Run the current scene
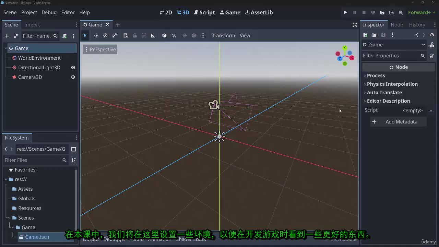Screen dimensions: 439x247 (x=382, y=12)
